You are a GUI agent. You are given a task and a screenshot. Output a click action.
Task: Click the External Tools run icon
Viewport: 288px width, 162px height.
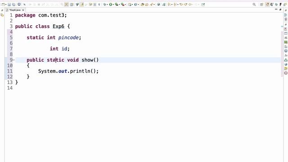[x=122, y=4]
